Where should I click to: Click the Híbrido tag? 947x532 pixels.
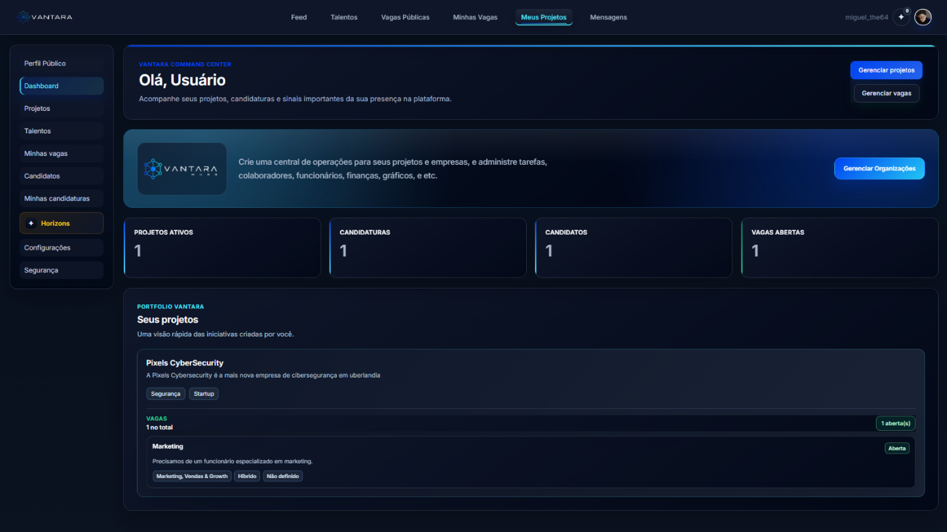247,476
